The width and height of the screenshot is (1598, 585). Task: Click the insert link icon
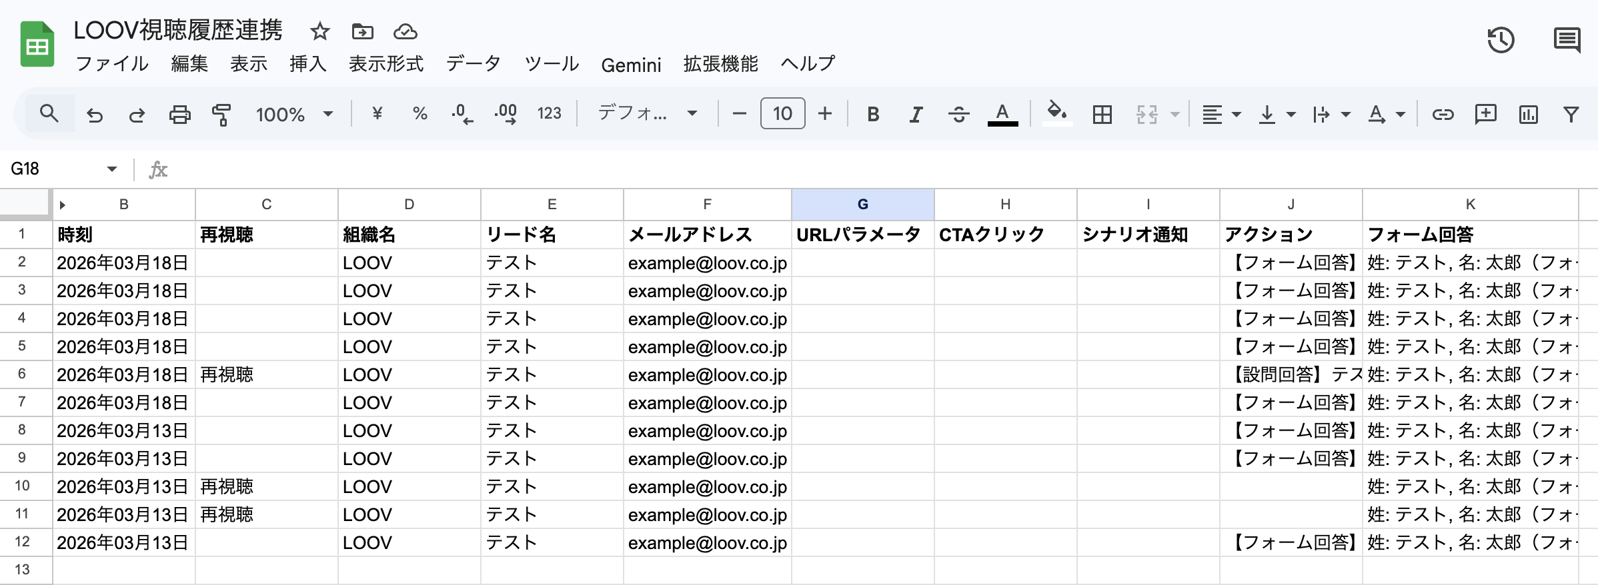1443,115
